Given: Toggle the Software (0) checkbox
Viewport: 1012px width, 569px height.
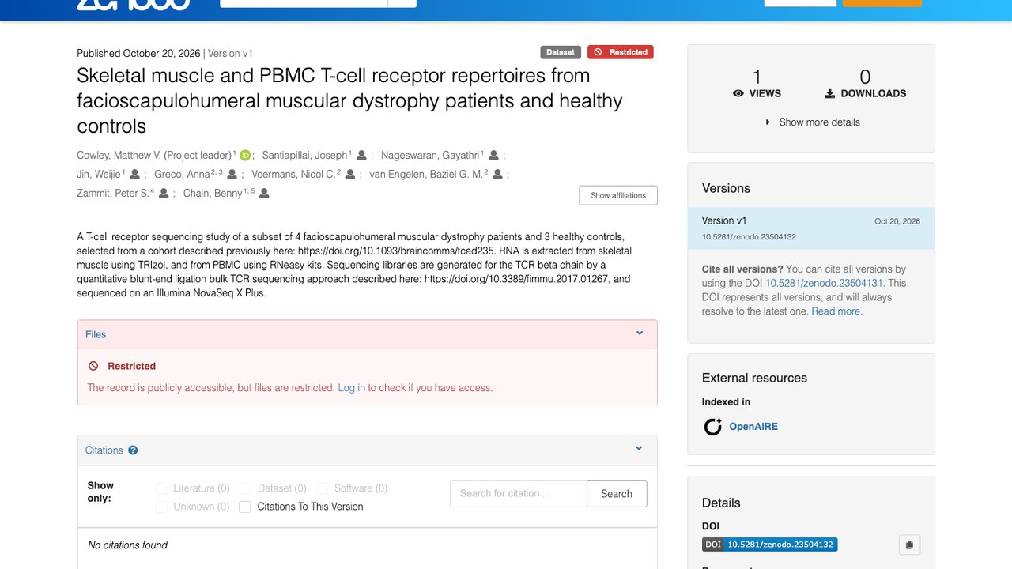Looking at the screenshot, I should (x=322, y=488).
